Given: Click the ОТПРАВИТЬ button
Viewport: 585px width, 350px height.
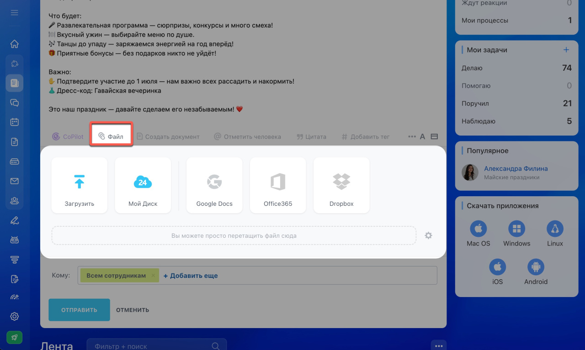Looking at the screenshot, I should click(x=80, y=310).
